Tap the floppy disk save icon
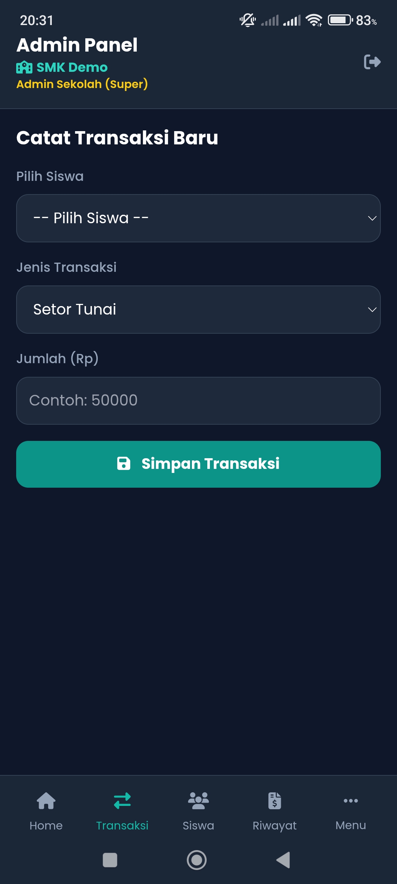 pyautogui.click(x=124, y=464)
